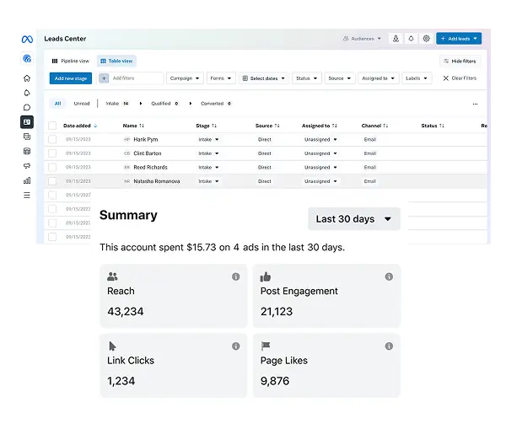Switch to Table view tab

pos(116,61)
